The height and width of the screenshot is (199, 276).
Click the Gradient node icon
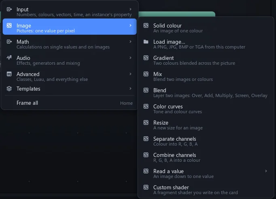[146, 58]
